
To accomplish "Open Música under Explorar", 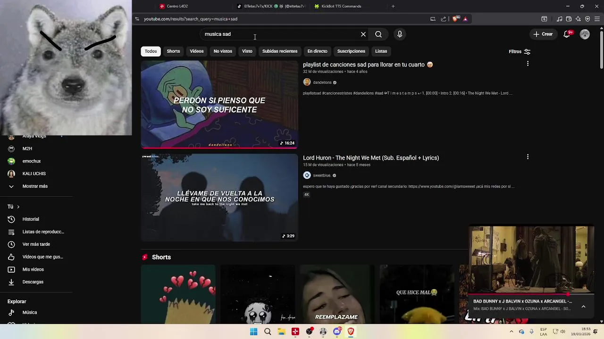I will [29, 312].
